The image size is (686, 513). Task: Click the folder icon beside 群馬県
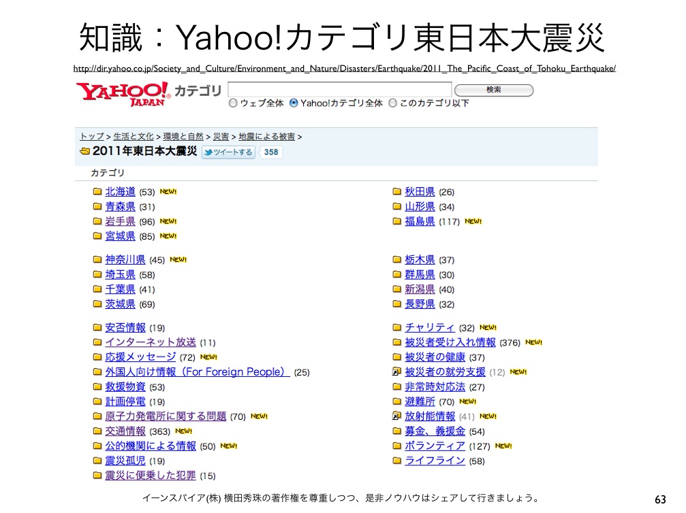396,274
